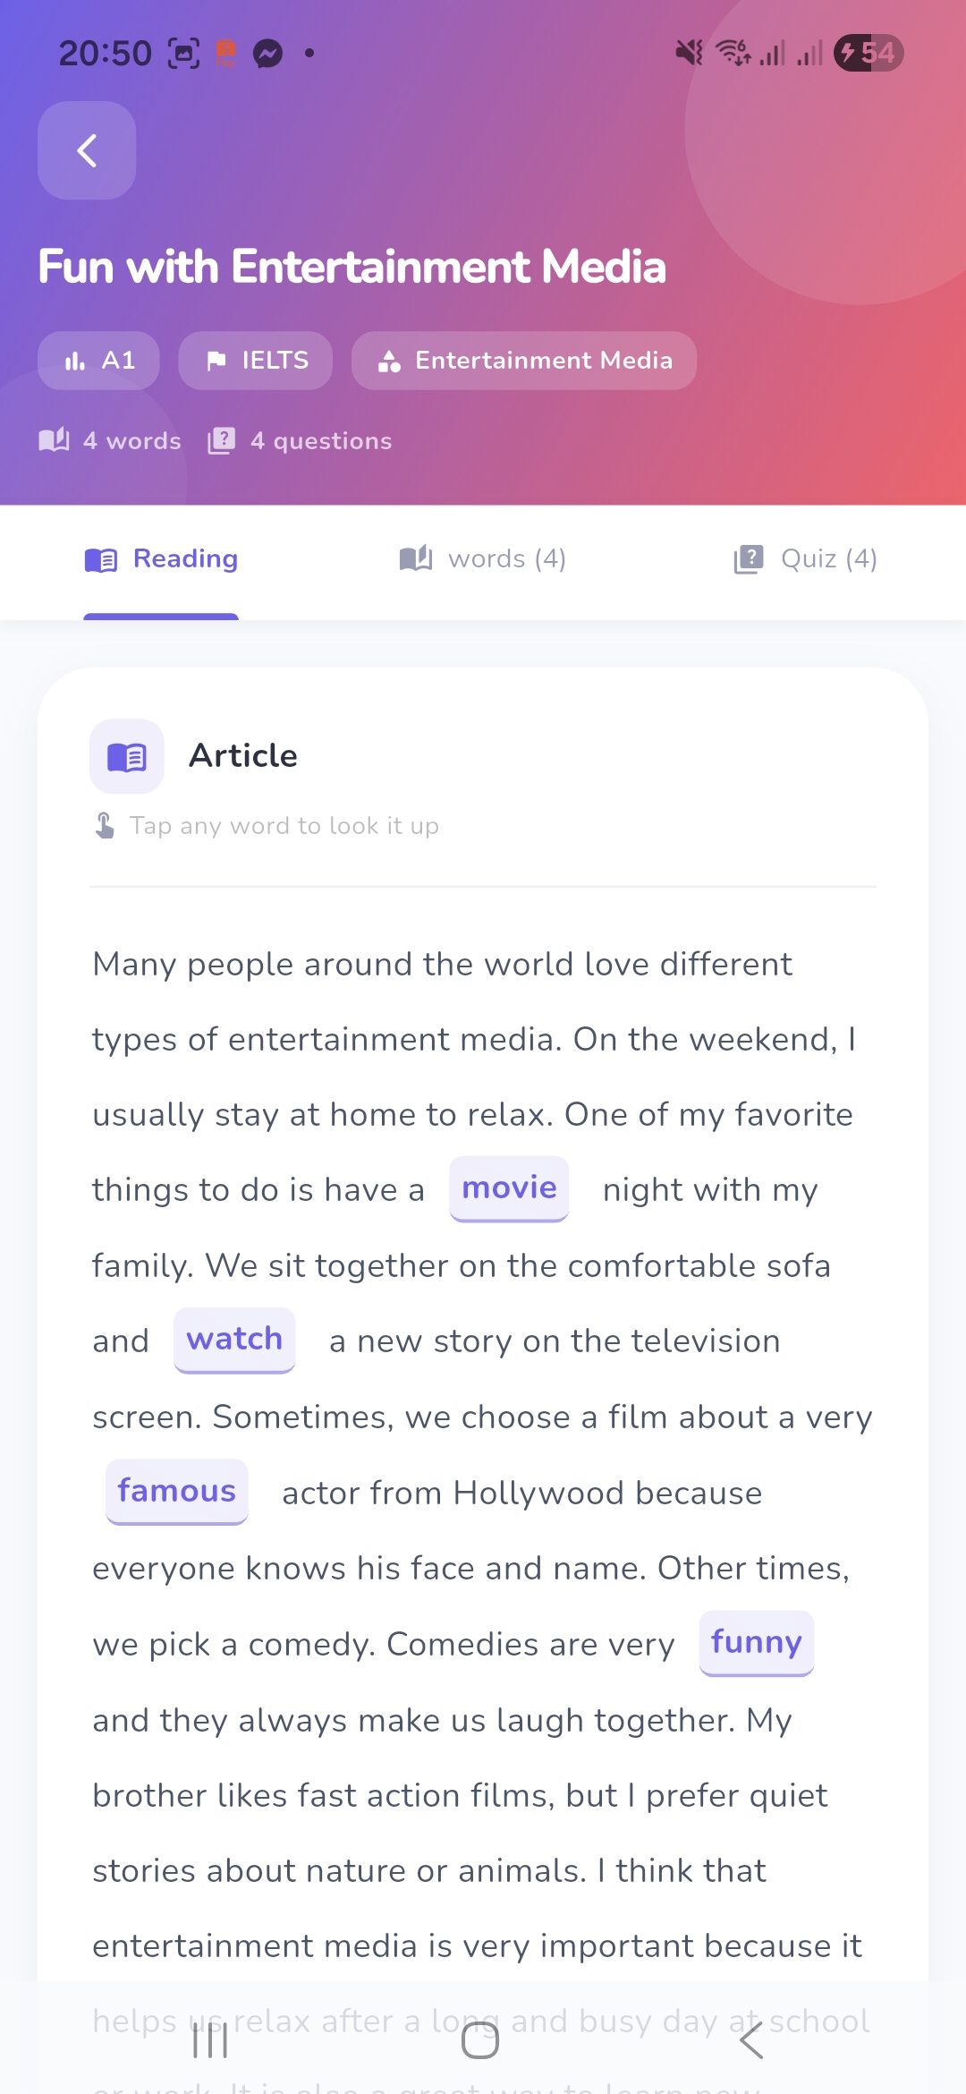Viewport: 966px width, 2094px height.
Task: Tap the Android back navigation arrow
Action: (x=751, y=2040)
